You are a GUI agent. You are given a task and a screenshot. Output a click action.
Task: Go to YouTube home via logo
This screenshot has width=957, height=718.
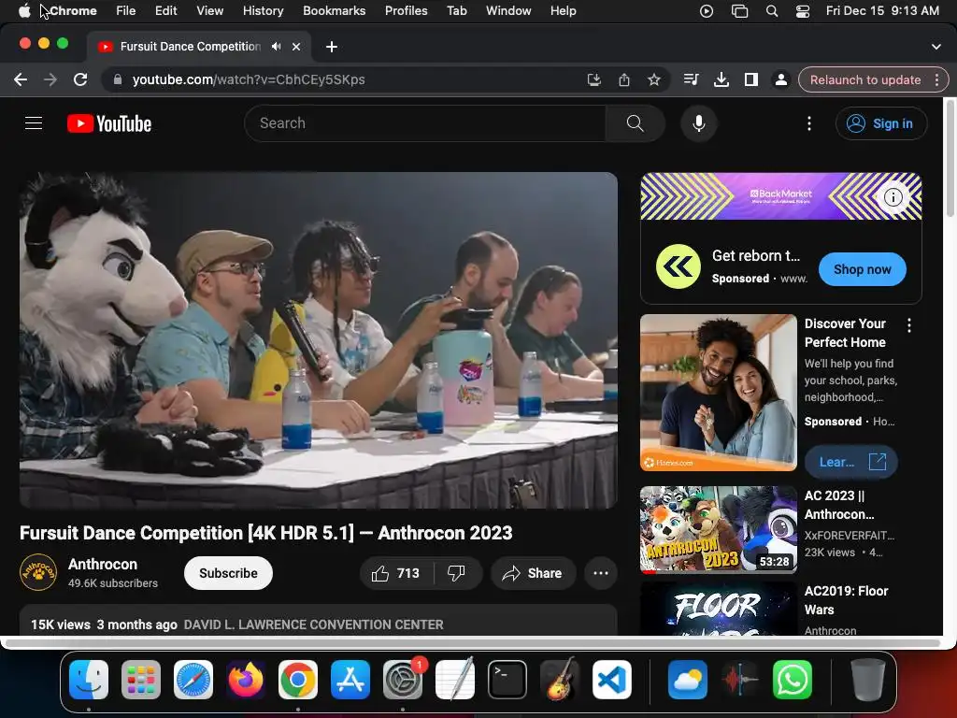pos(109,123)
